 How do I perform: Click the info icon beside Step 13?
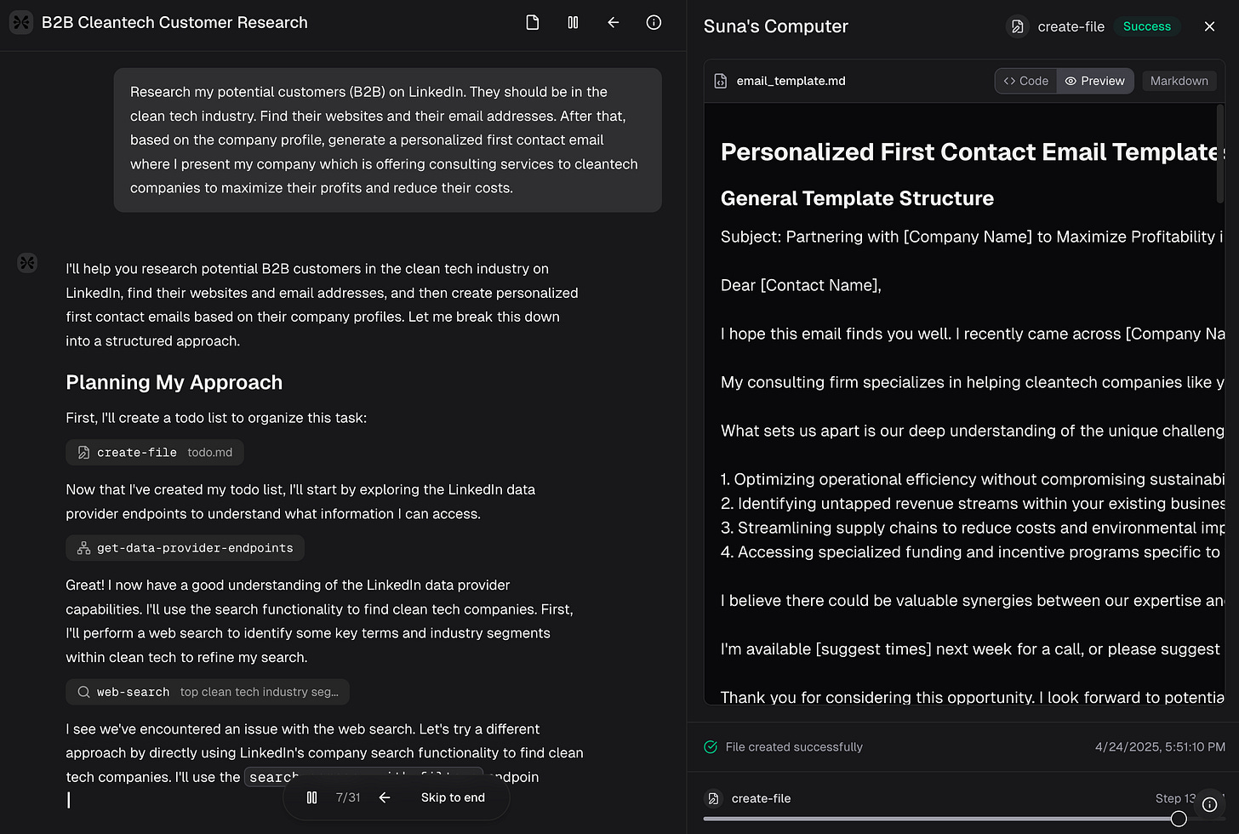[x=1209, y=804]
